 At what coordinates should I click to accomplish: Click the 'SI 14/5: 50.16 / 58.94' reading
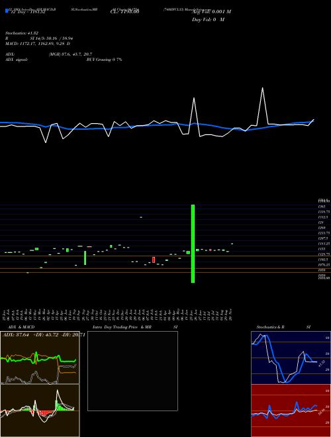[52, 38]
